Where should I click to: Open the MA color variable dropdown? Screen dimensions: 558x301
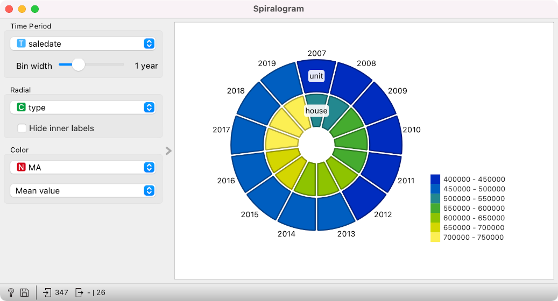coord(83,168)
